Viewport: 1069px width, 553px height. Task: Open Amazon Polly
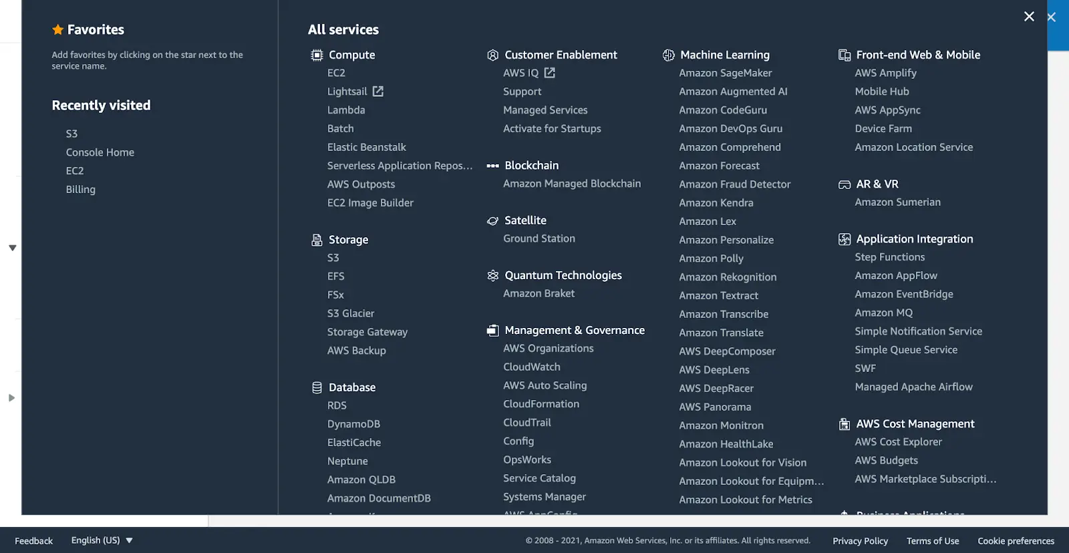712,258
